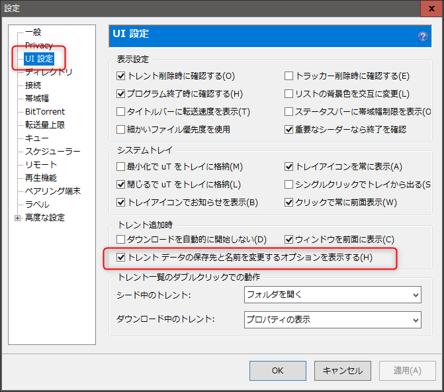
Task: Select ディレクトリ in the settings tree
Action: pos(48,72)
